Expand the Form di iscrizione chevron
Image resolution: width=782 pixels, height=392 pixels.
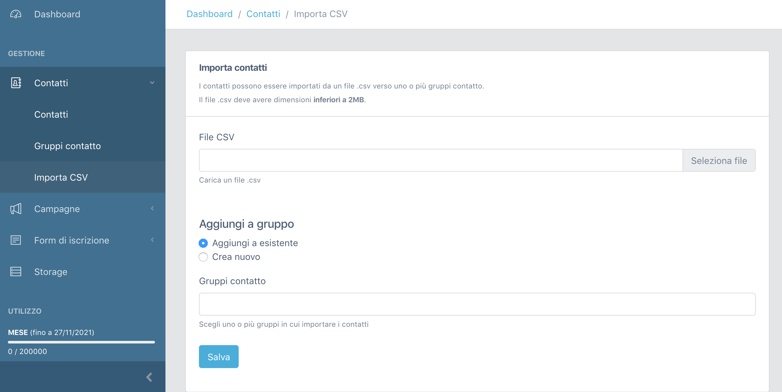152,240
